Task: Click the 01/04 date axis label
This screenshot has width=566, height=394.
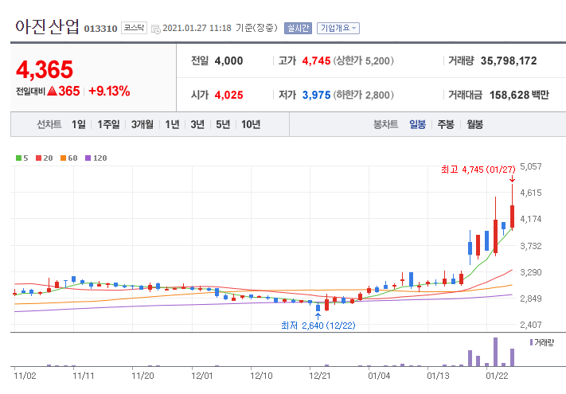Action: click(379, 376)
